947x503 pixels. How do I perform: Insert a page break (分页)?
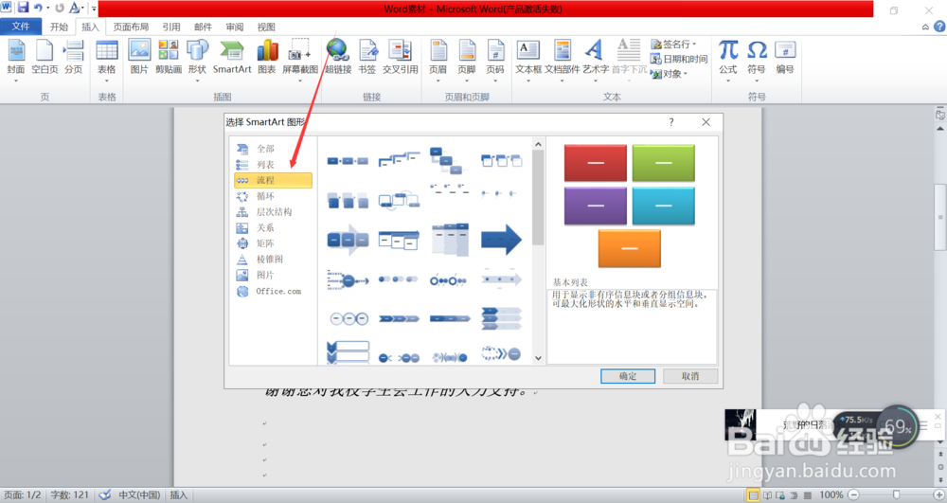coord(74,58)
